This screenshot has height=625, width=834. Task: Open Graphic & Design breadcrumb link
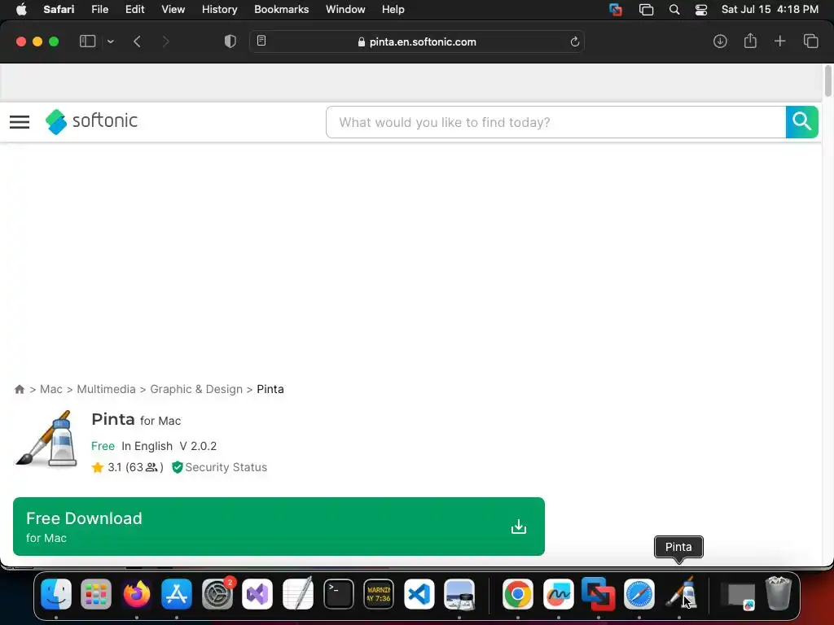(196, 389)
